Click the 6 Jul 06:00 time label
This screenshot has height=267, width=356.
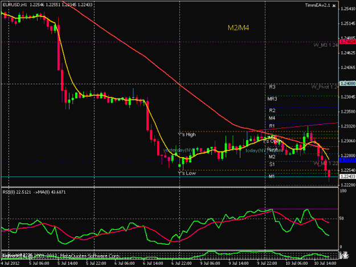[124, 264]
